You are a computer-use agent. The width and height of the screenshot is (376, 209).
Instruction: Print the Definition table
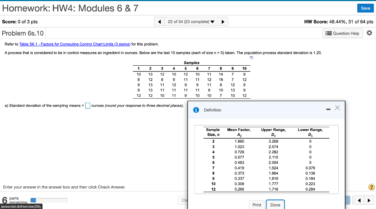pos(257,205)
